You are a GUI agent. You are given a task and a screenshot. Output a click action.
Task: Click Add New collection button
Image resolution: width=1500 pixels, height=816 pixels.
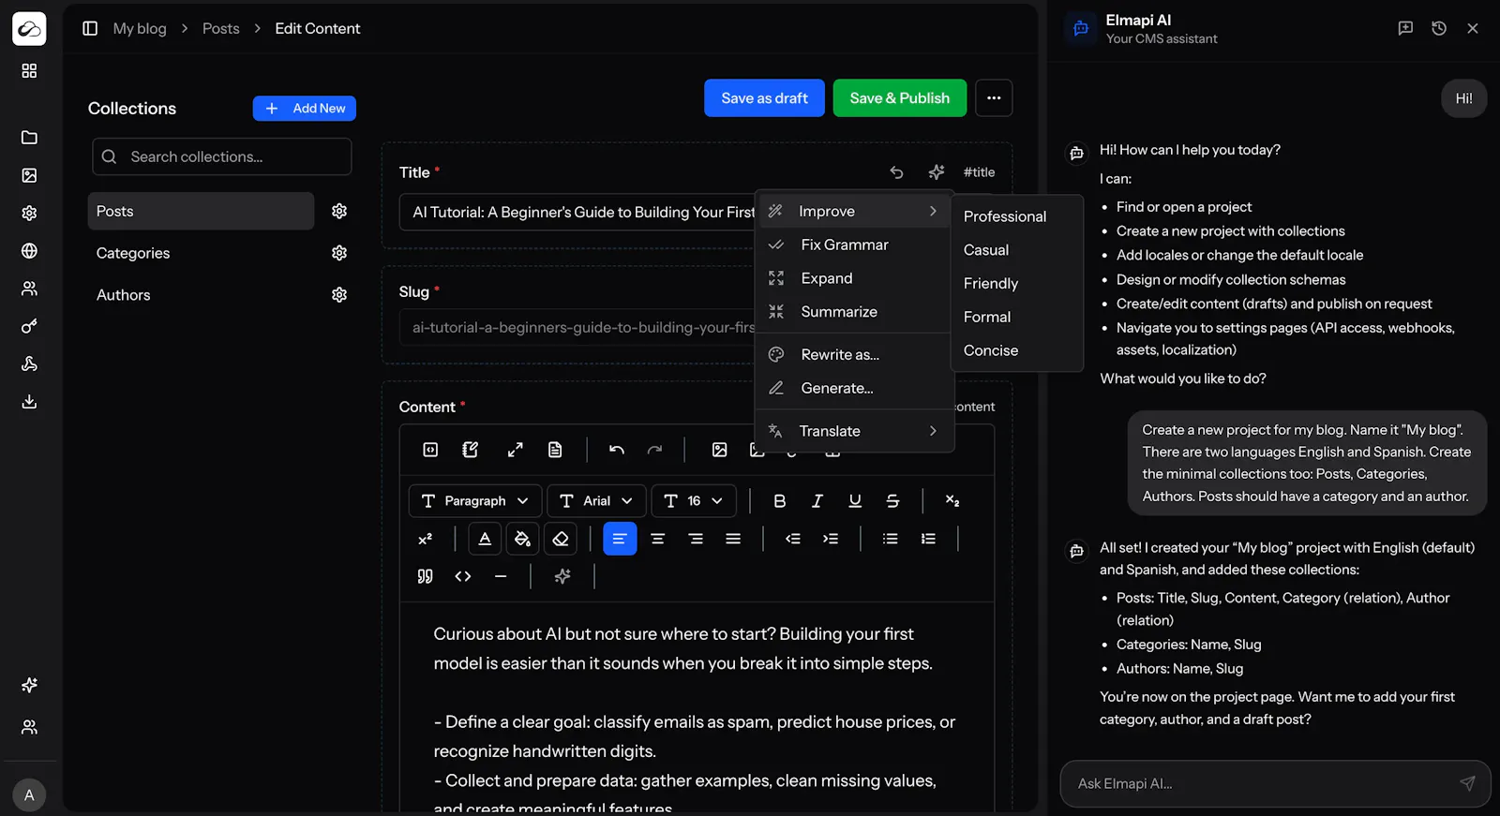coord(304,109)
